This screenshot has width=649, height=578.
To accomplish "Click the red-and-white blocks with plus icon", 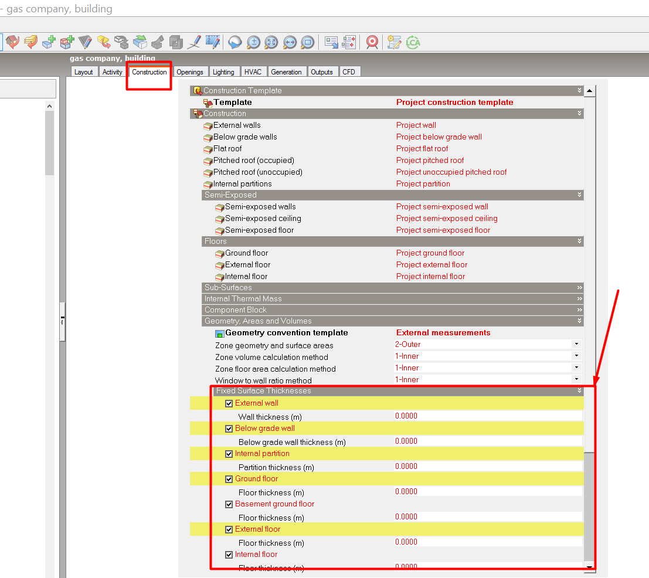I will (x=67, y=42).
